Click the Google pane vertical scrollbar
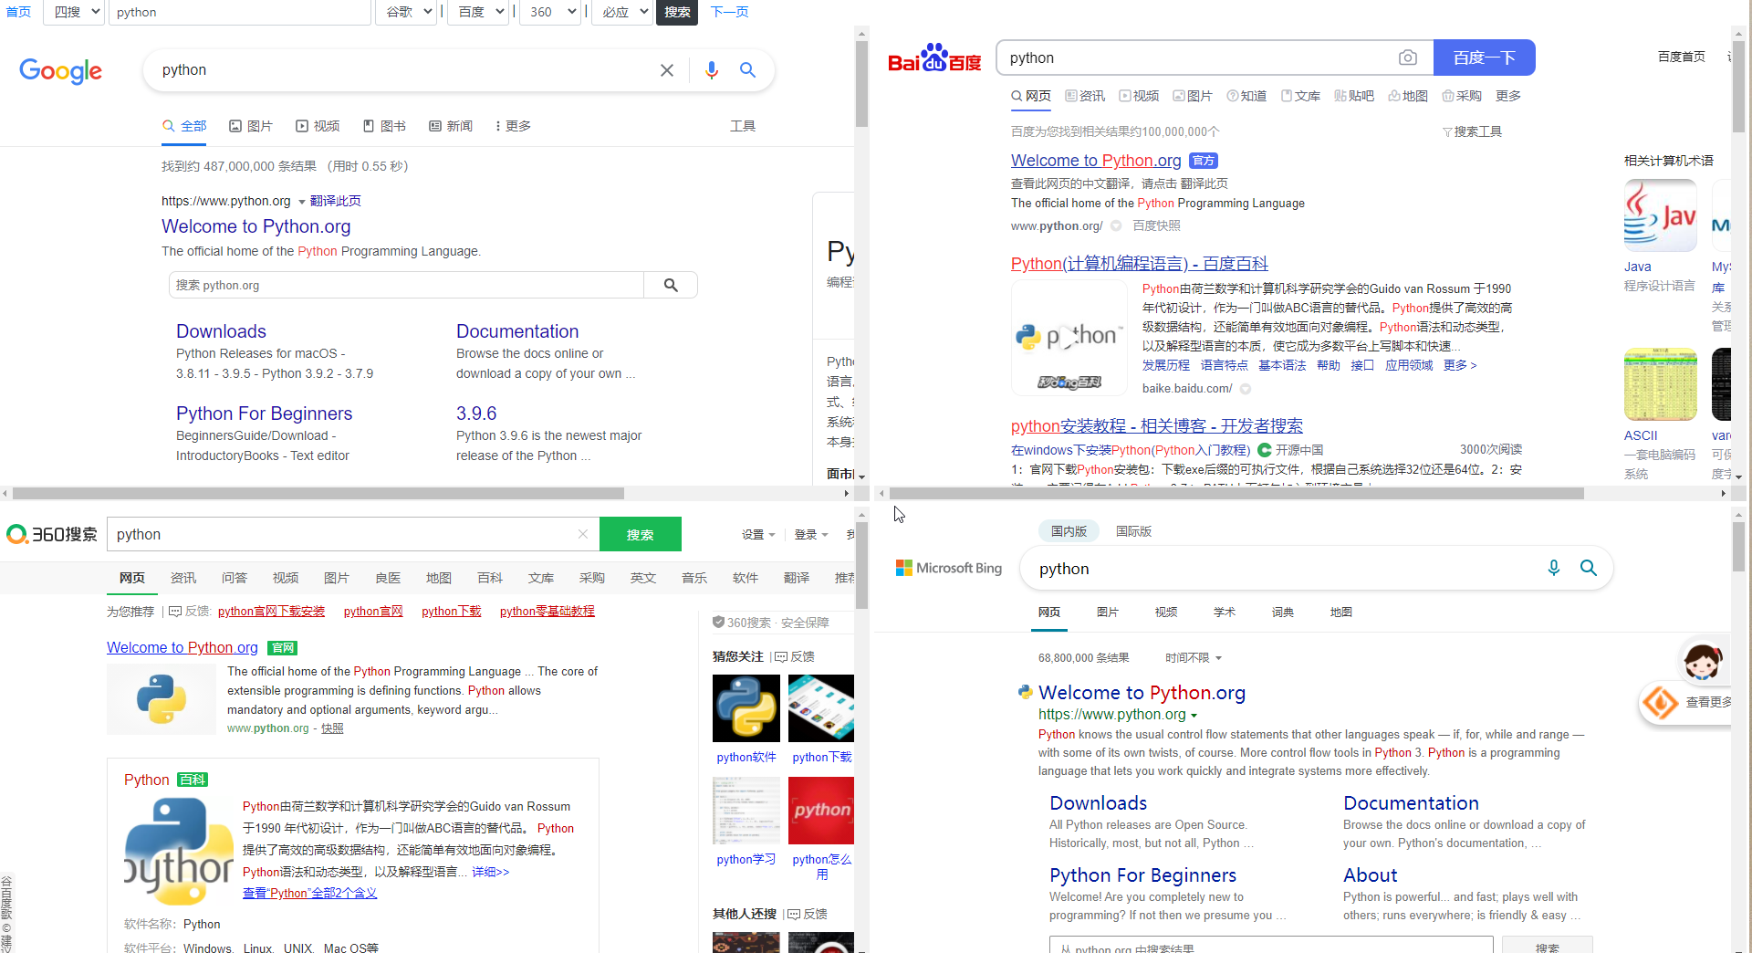Viewport: 1752px width, 953px height. click(861, 84)
